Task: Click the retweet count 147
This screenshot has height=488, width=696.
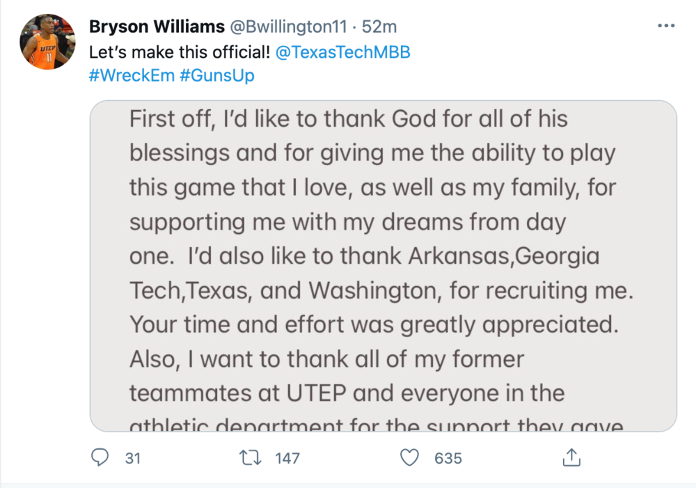Action: click(287, 458)
